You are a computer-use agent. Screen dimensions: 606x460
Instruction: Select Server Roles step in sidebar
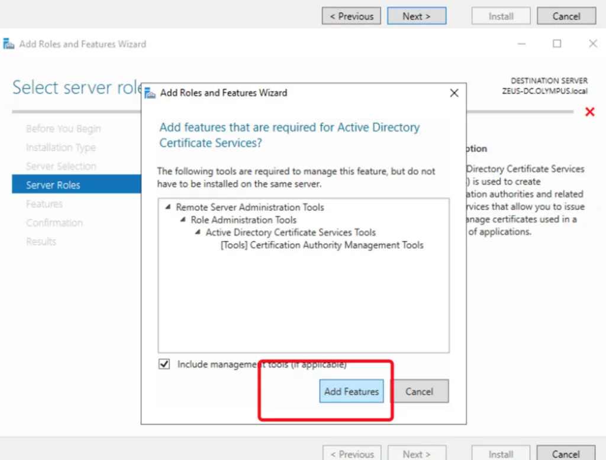[x=76, y=184]
